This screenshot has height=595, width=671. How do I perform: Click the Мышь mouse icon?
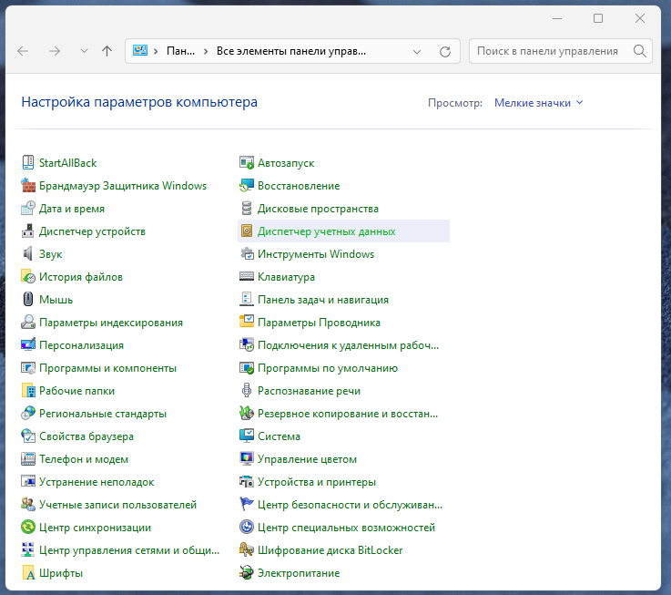click(x=28, y=299)
